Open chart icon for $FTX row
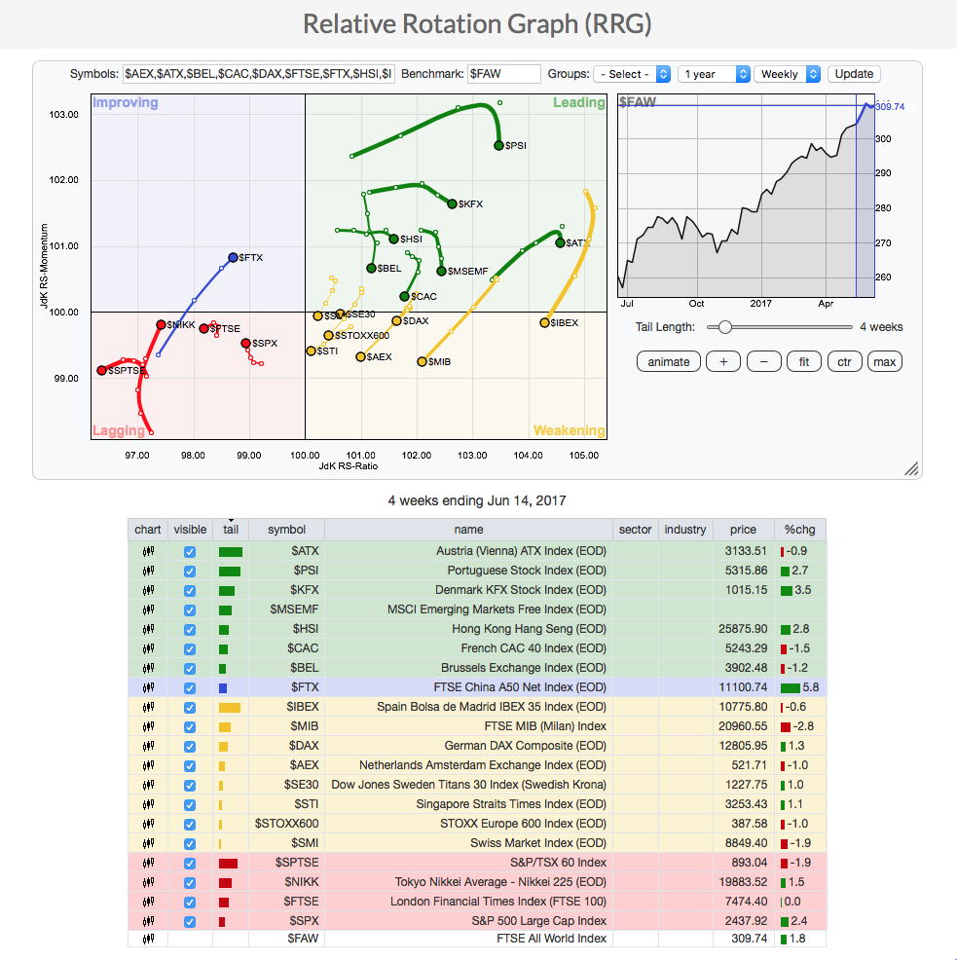 point(148,687)
